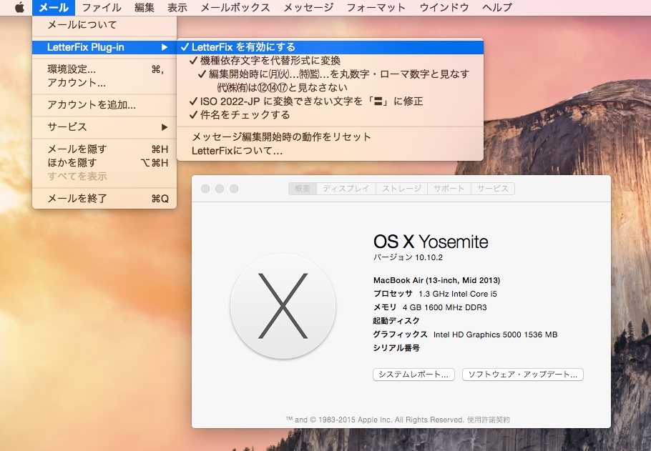Expand the サービス submenu
The width and height of the screenshot is (651, 451).
tap(104, 127)
